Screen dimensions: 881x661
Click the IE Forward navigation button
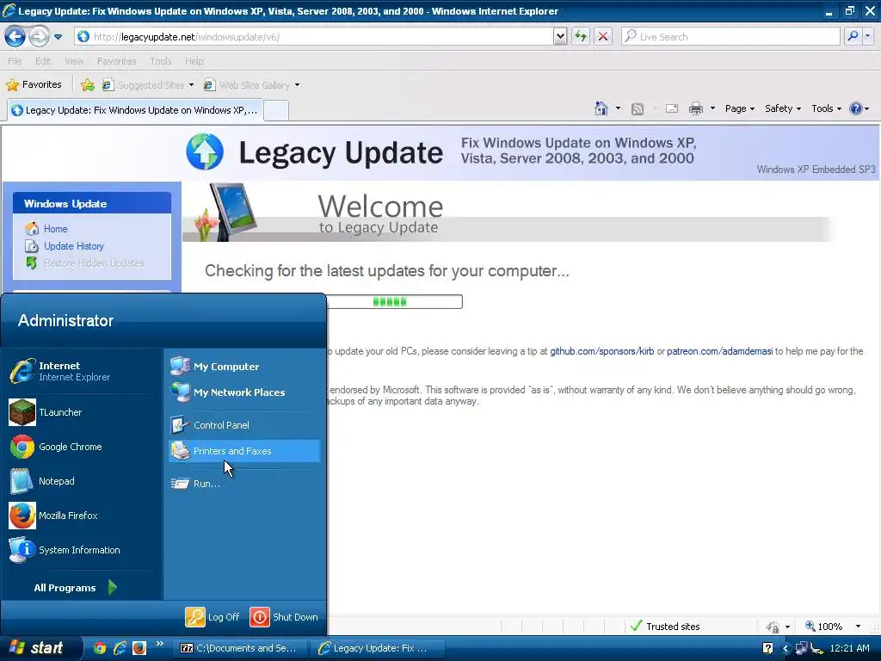click(39, 37)
